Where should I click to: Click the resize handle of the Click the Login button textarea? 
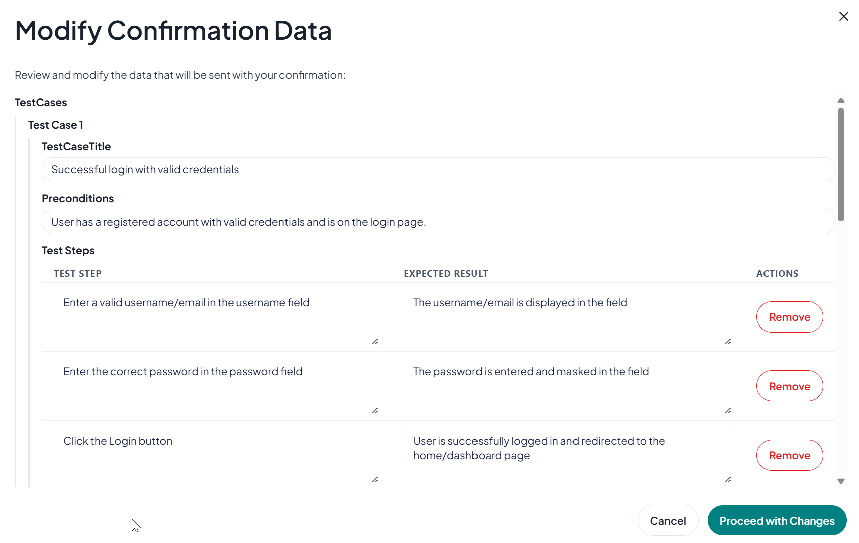[375, 479]
